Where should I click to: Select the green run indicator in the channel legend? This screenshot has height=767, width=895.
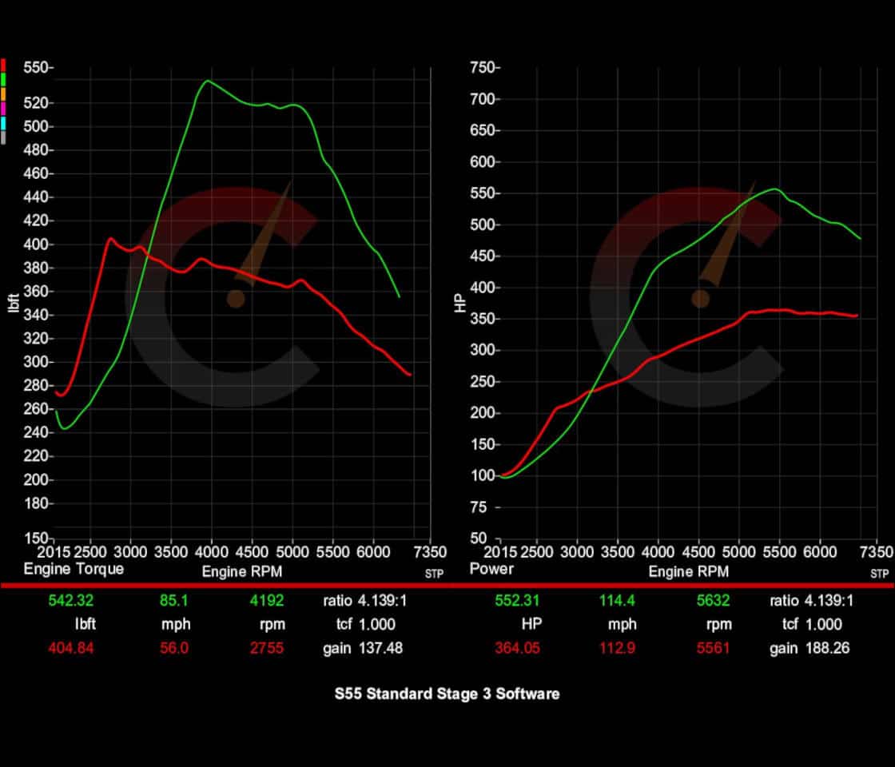[x=4, y=80]
